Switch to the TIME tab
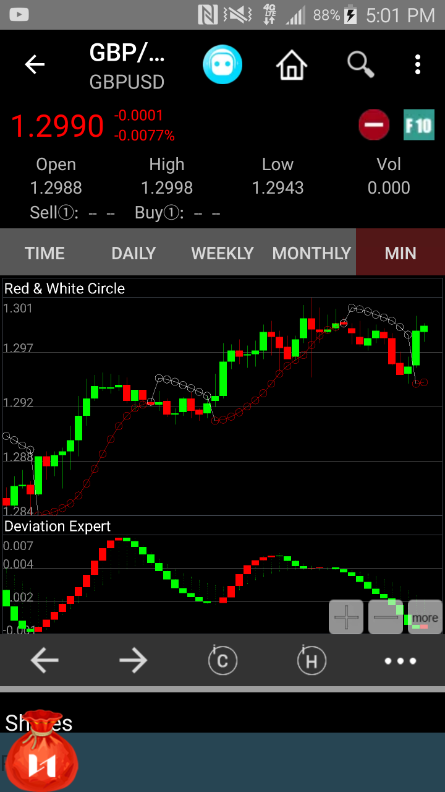445x792 pixels. [x=44, y=252]
